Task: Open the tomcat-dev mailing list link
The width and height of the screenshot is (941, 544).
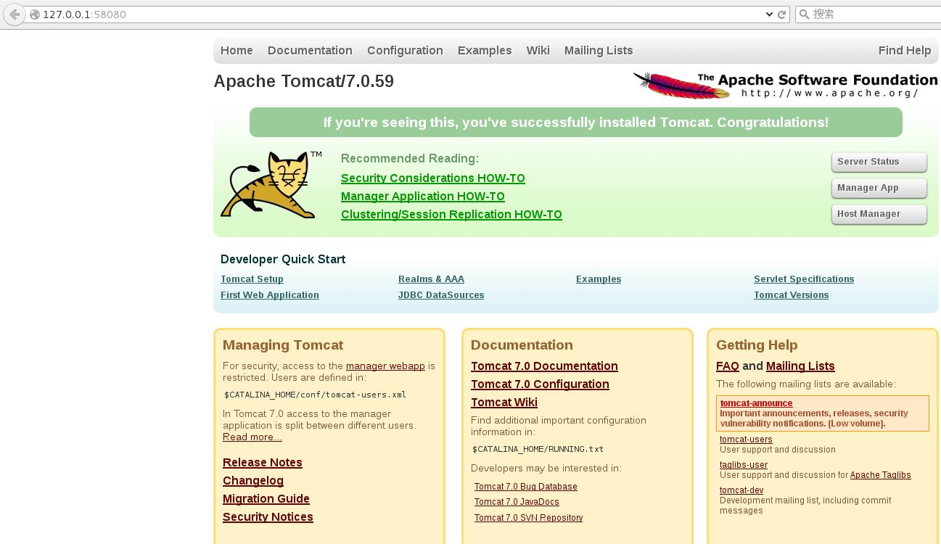Action: coord(741,490)
